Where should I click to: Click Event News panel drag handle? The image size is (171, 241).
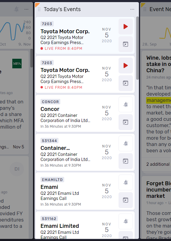145,9
